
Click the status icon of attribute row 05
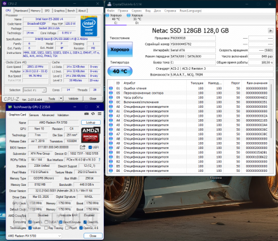[111, 93]
